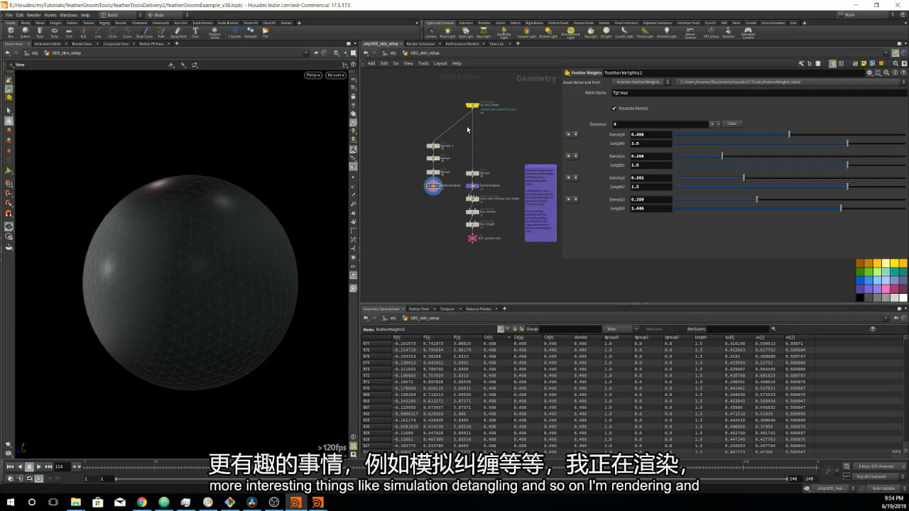Select the Spray Paint shelf tool

coord(178,33)
